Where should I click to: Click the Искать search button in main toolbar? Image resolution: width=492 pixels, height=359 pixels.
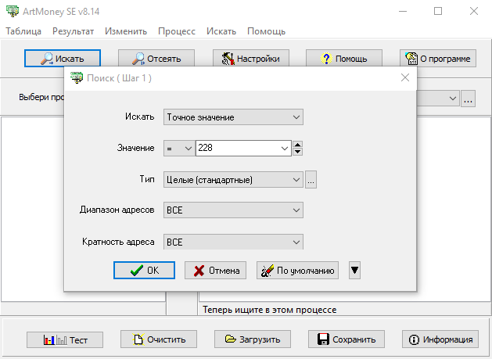tap(63, 59)
